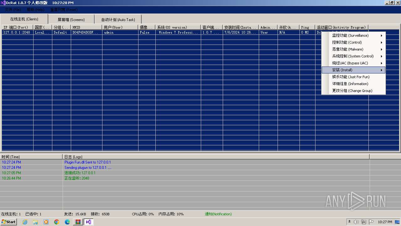Switch to 在线主机 (Clients) tab
Image resolution: width=401 pixels, height=226 pixels.
24,19
